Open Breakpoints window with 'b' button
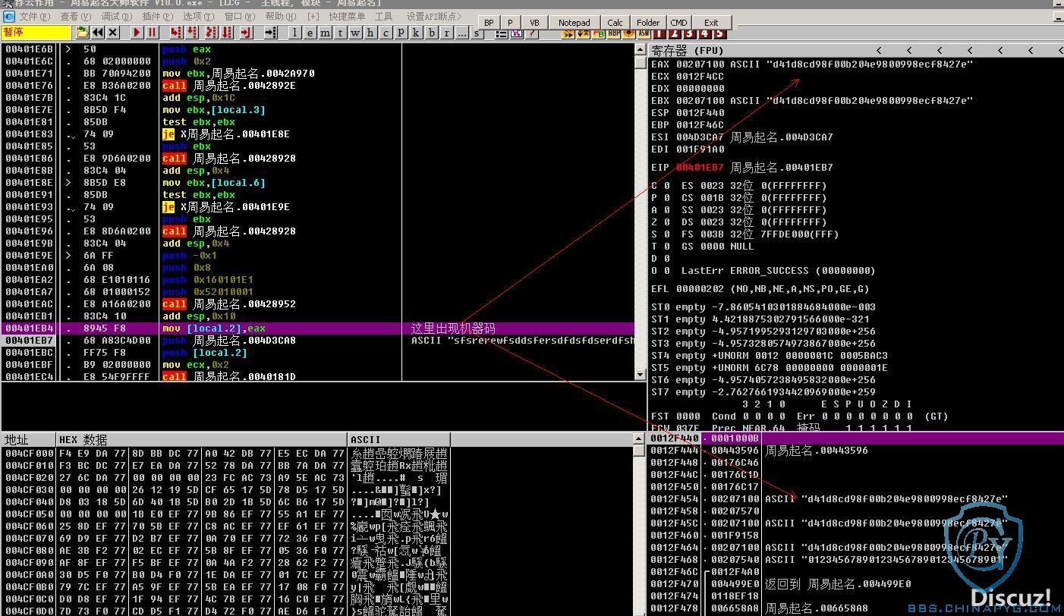Viewport: 1064px width, 616px height. [432, 33]
